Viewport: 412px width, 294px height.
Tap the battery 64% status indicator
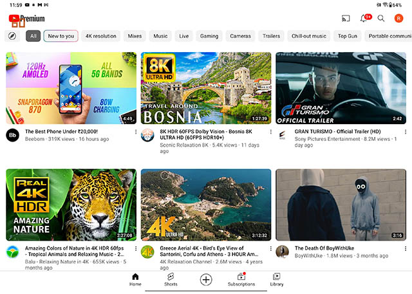395,5
